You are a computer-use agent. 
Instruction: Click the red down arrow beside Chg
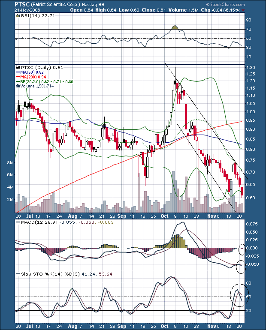click(243, 10)
